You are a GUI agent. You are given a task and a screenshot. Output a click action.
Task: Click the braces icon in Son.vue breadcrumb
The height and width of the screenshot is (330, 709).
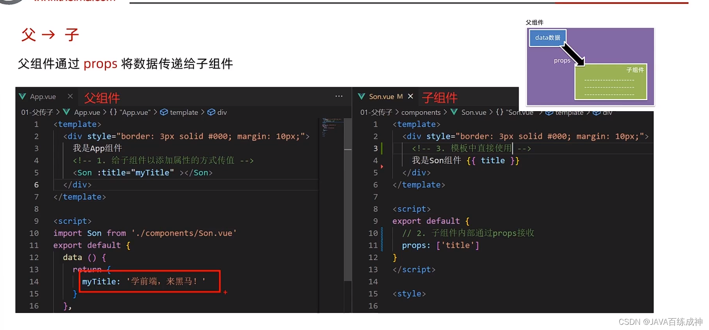pyautogui.click(x=499, y=112)
